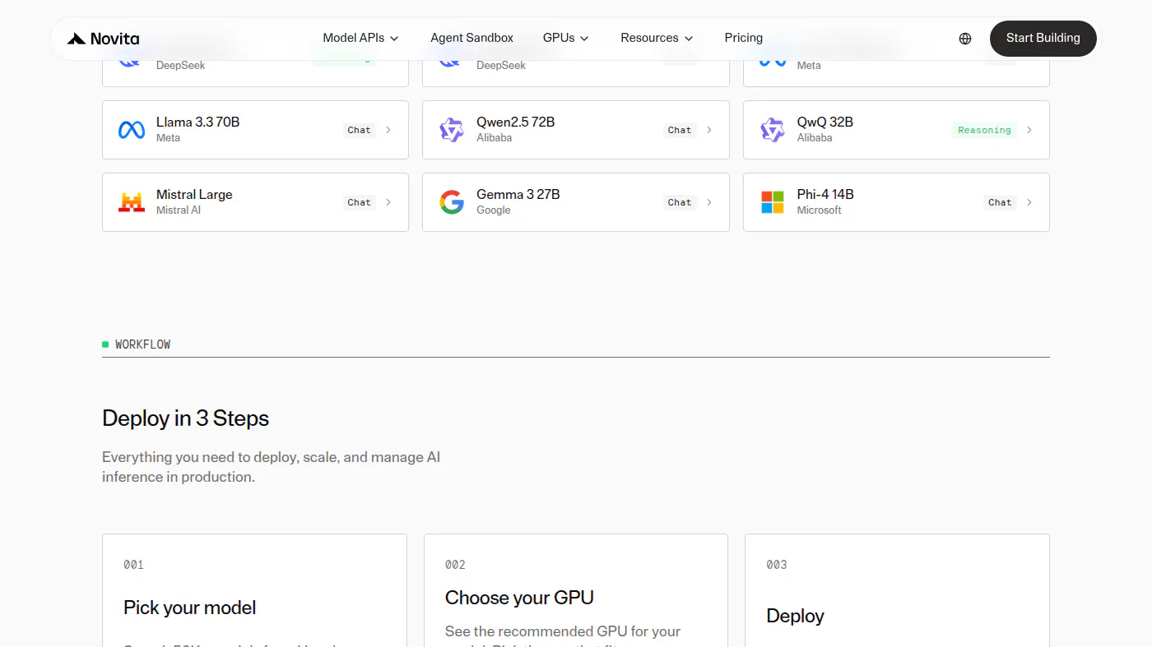Click the "Pick your model" step title
This screenshot has height=647, width=1152.
190,608
